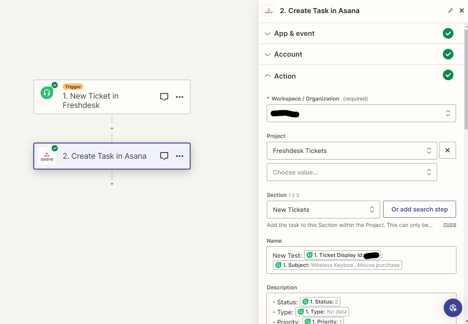
Task: Click the Trigger badge label
Action: [73, 87]
